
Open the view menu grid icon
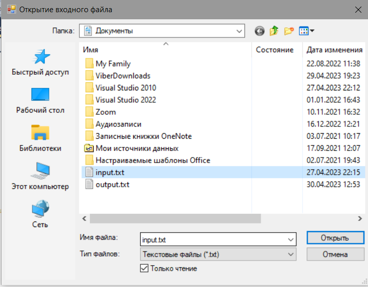point(306,31)
